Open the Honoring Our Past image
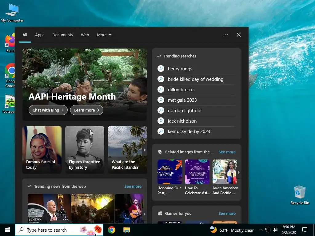 point(169,172)
